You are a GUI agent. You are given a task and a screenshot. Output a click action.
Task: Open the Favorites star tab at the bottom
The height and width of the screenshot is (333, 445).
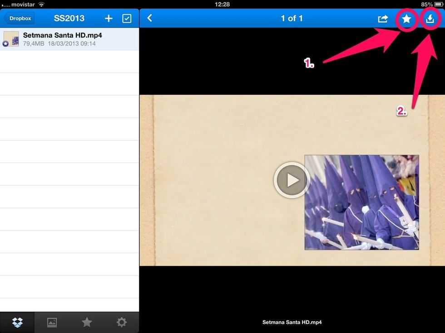[x=87, y=322]
